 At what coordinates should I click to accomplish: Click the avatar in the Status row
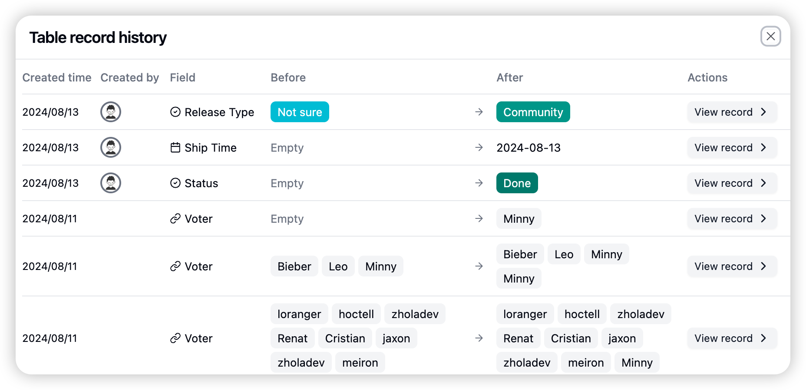coord(111,183)
